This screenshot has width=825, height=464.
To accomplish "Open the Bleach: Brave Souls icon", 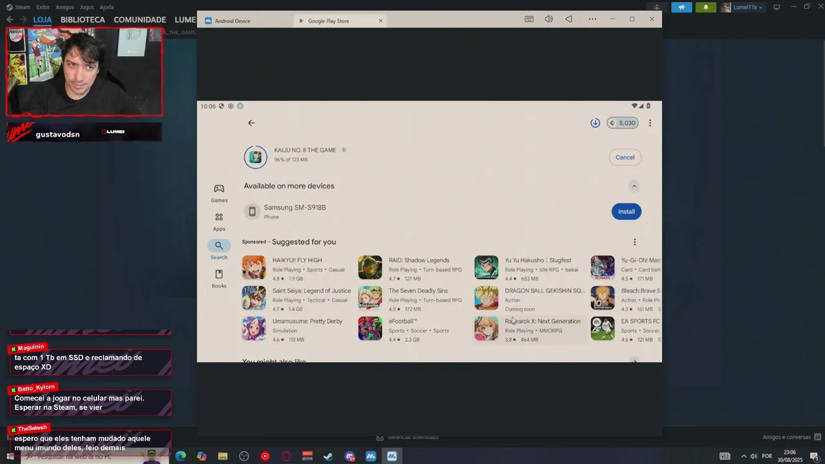I will coord(603,298).
